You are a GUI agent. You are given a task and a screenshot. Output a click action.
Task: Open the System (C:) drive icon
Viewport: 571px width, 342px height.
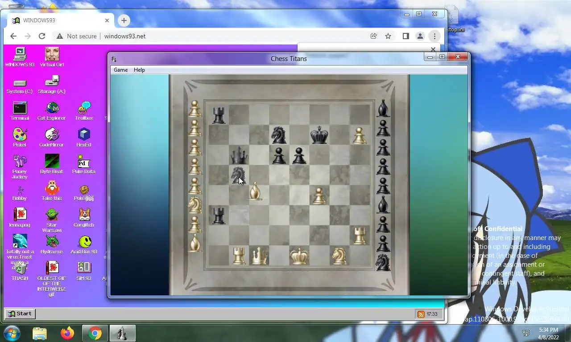click(x=20, y=85)
